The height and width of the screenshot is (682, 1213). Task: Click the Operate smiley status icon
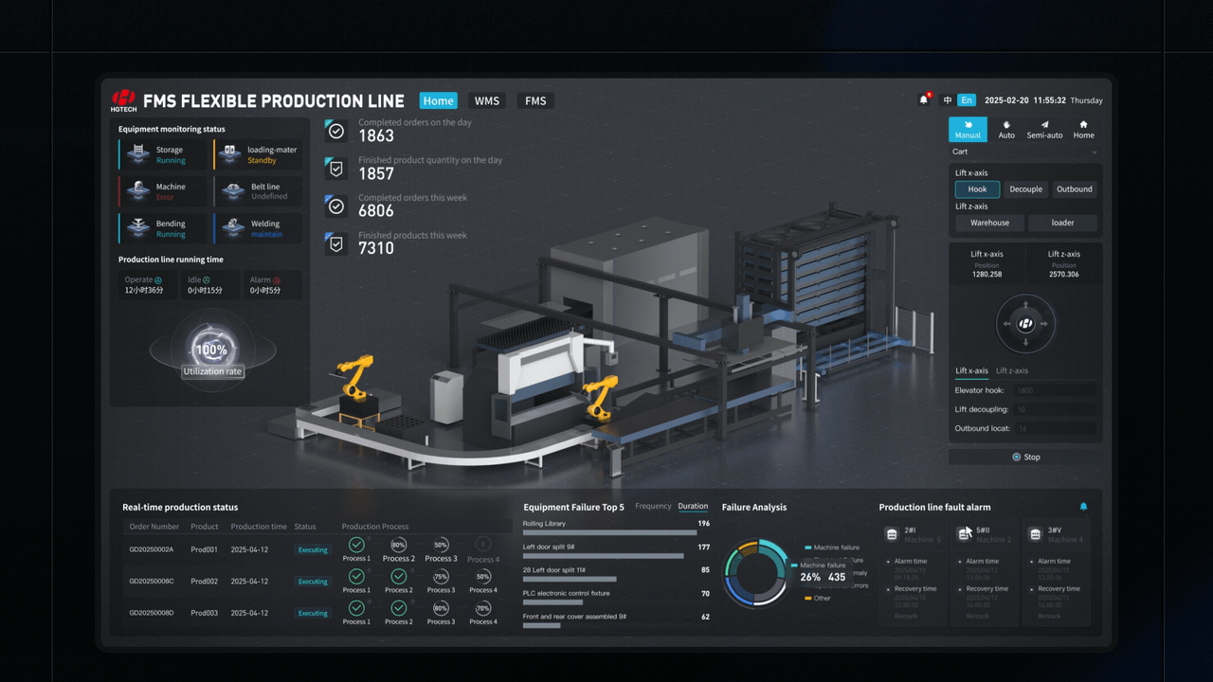pyautogui.click(x=158, y=280)
